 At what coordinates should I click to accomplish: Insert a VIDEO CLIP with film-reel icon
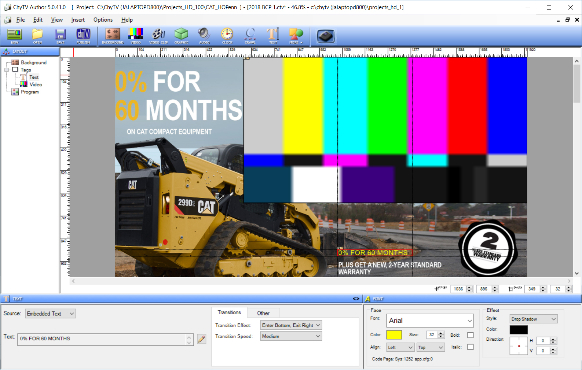tap(158, 36)
